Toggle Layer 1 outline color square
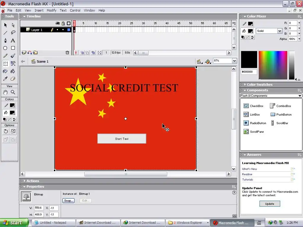The image size is (303, 227). click(x=69, y=30)
